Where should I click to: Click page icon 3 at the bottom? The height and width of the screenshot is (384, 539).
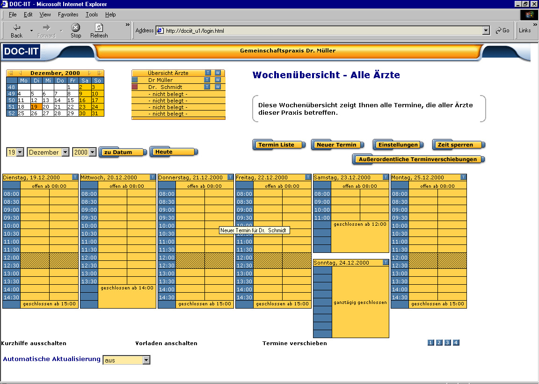point(448,342)
